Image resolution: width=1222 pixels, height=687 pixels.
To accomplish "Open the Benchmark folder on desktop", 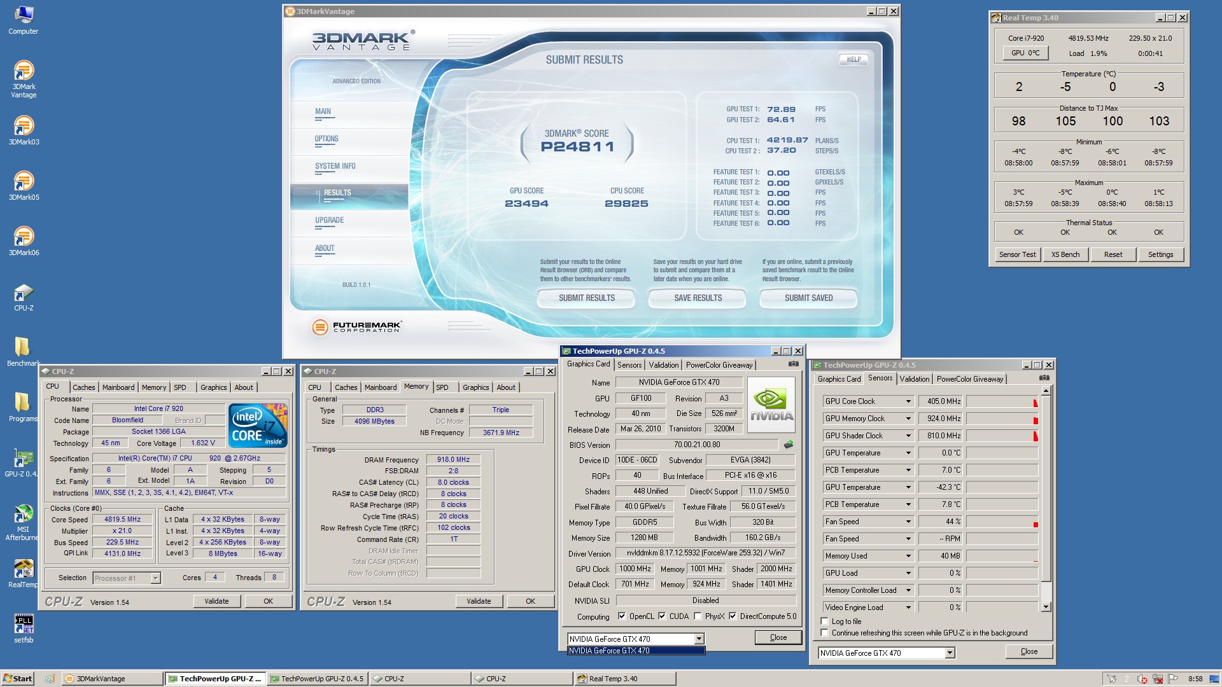I will pos(23,352).
